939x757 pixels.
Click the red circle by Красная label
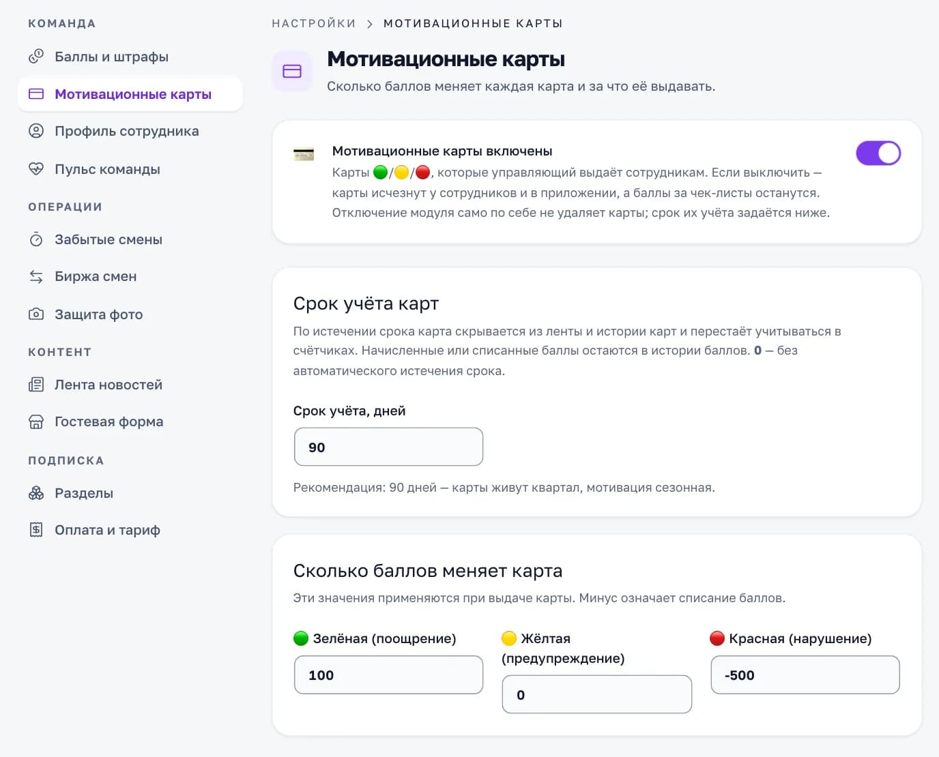tap(717, 638)
